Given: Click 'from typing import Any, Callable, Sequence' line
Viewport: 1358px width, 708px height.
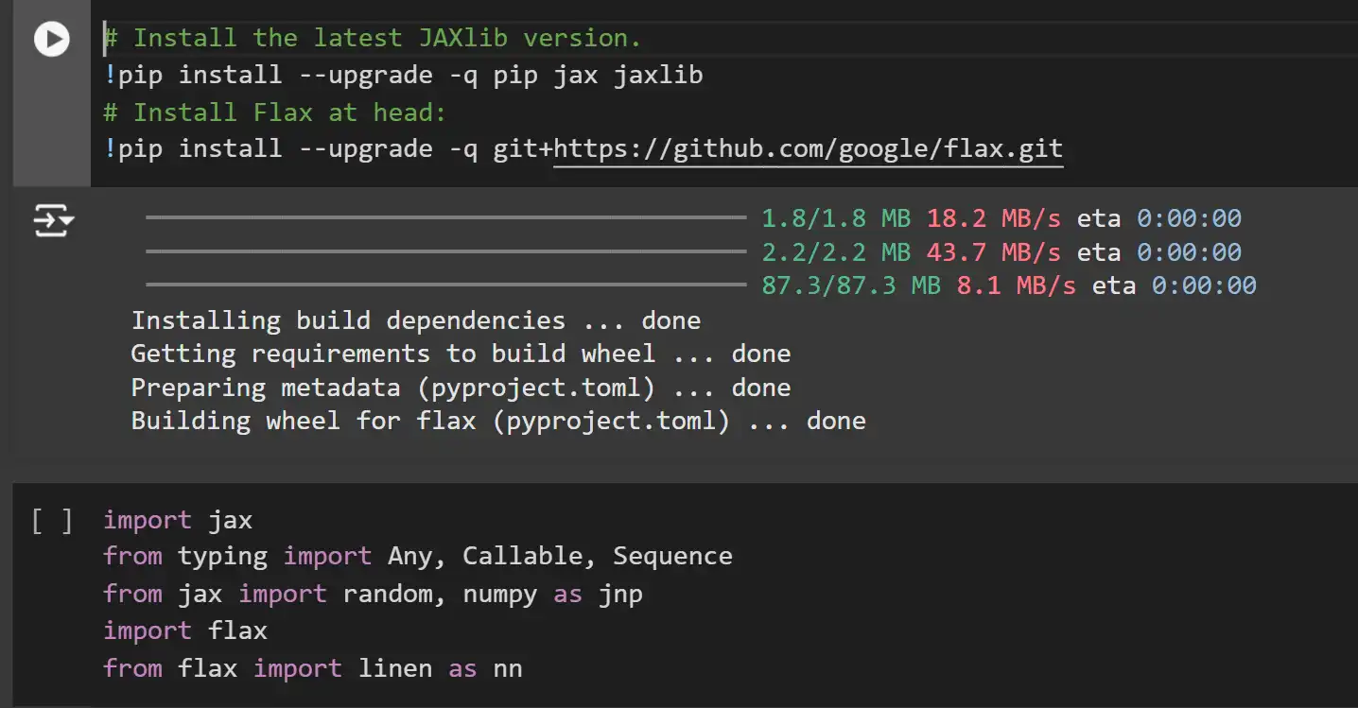Looking at the screenshot, I should coord(418,556).
